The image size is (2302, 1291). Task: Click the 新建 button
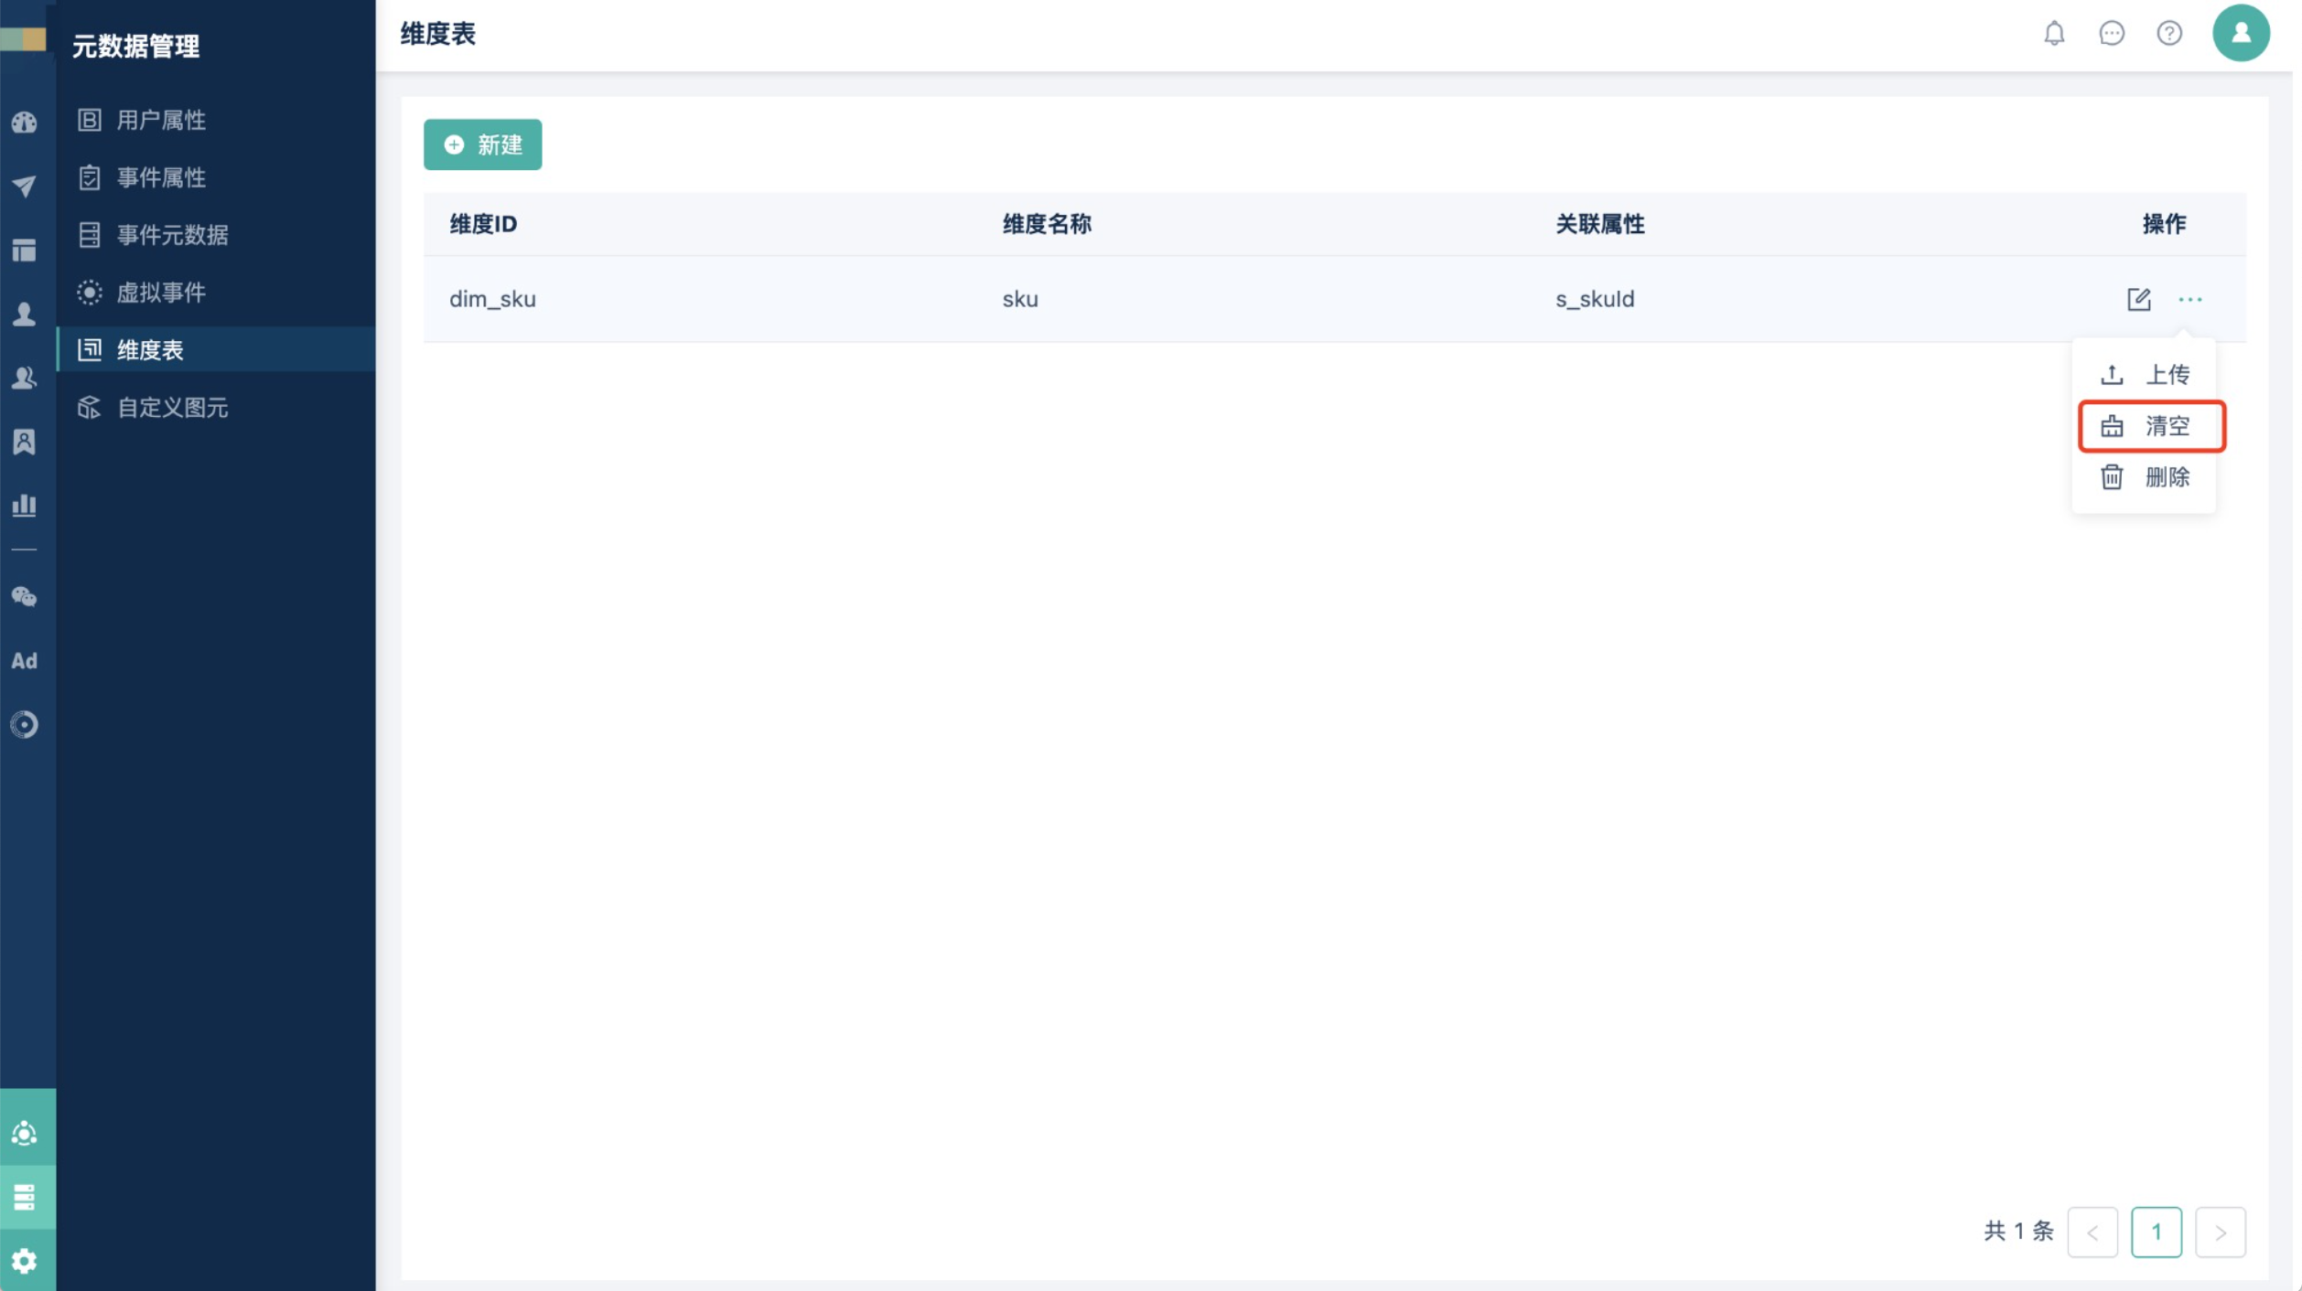click(482, 144)
